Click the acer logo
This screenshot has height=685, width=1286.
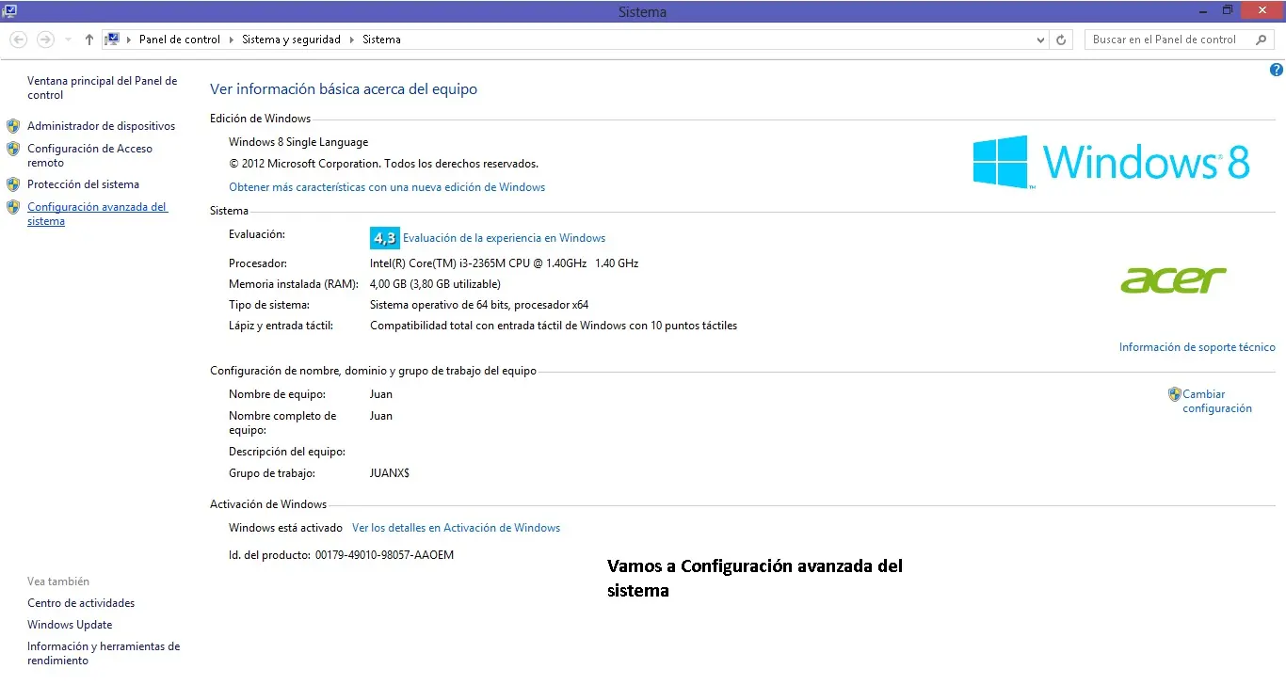click(1173, 279)
